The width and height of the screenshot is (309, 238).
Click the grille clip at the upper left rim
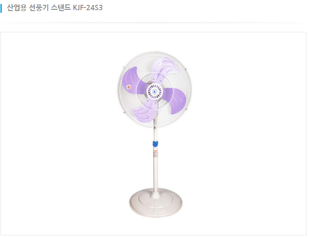124,68
